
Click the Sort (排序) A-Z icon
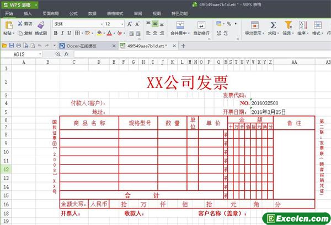coord(303,25)
